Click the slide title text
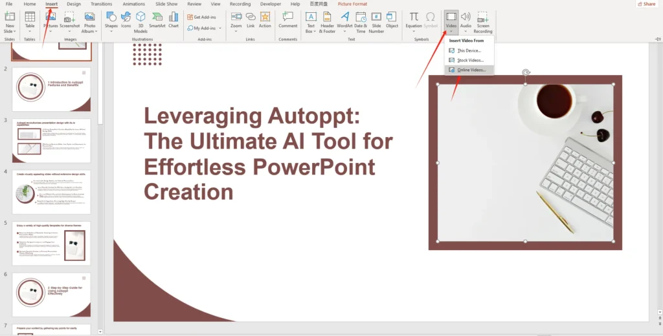 click(268, 154)
